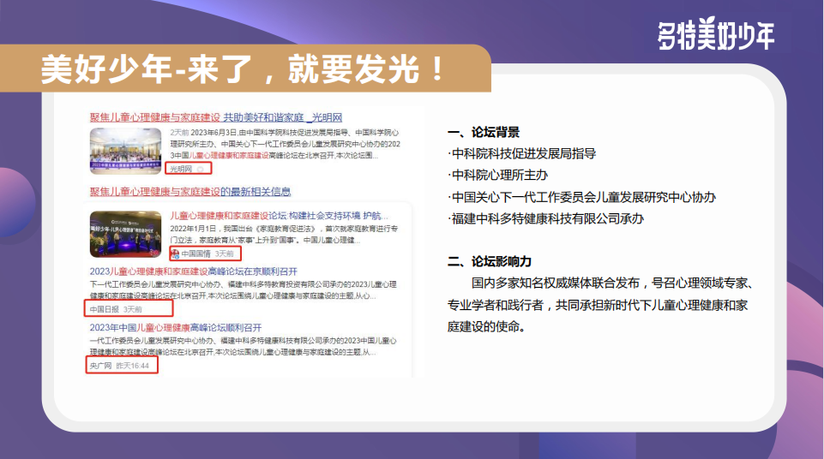Select the line 福建中科多特健康科技有限公司承办
Image resolution: width=824 pixels, height=459 pixels.
(545, 218)
